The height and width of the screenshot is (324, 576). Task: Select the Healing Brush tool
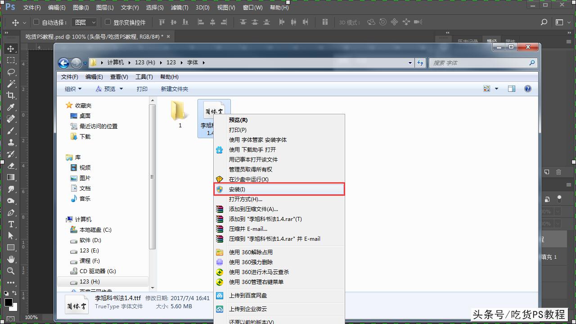click(x=11, y=119)
